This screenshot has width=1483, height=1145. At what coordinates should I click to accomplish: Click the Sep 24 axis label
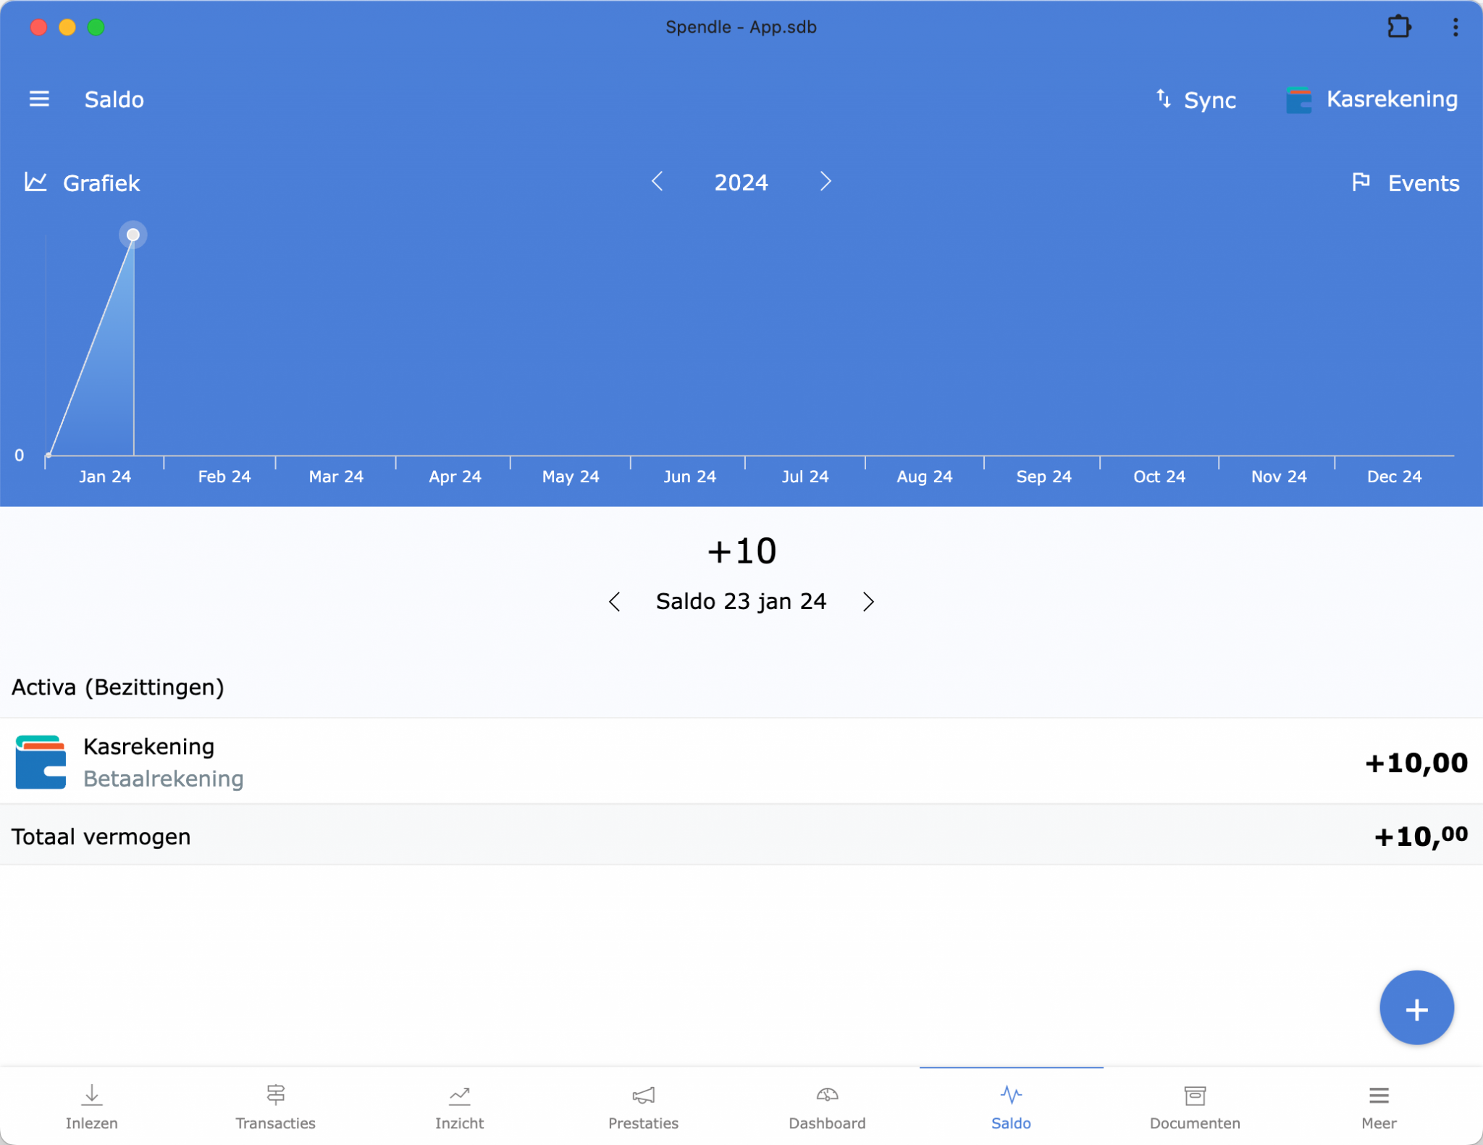coord(1043,477)
